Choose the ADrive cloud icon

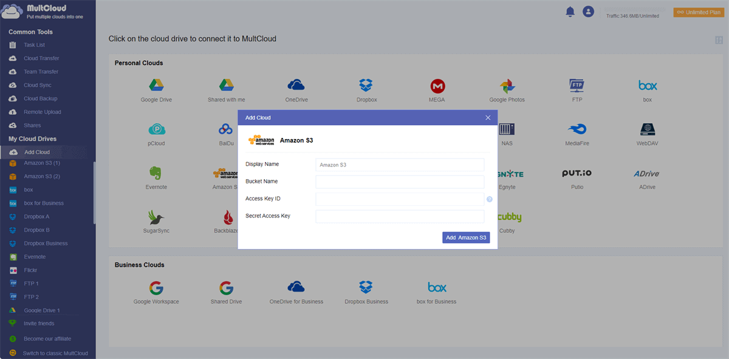(646, 174)
